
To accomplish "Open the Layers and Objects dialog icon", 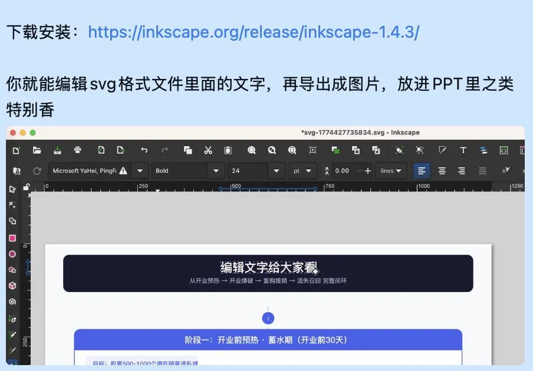I will [483, 150].
